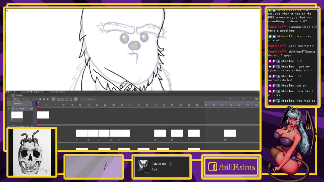Expand Folder 4 with plus button
The width and height of the screenshot is (324, 182).
(17, 109)
